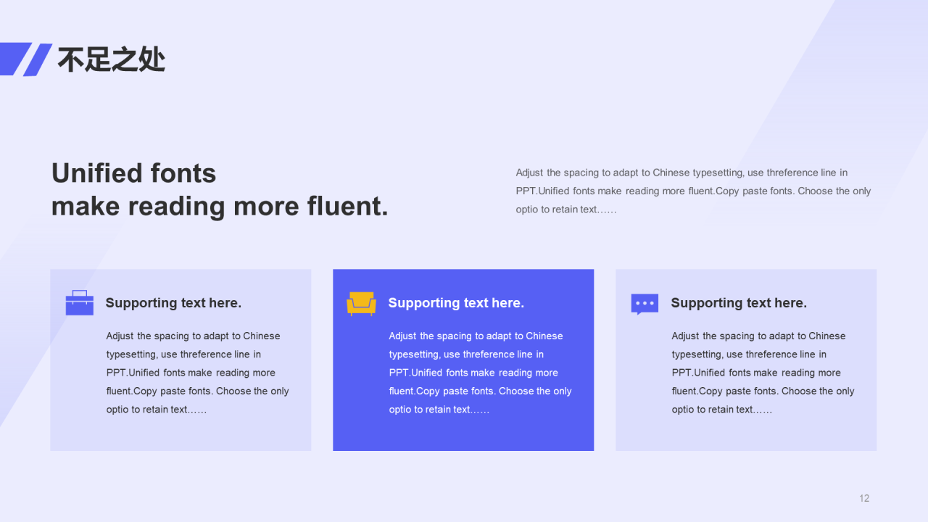Select the blue slanted stripes logo

pos(26,59)
